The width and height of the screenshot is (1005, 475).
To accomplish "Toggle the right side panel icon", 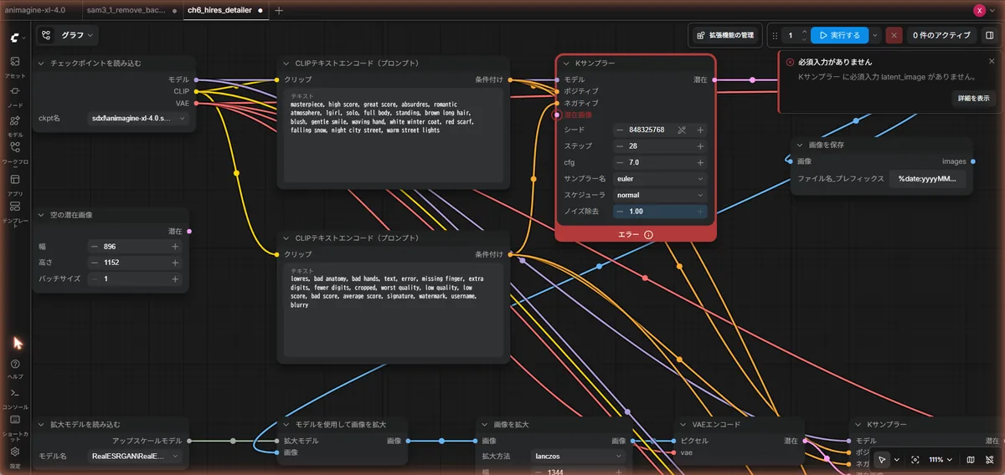I will [989, 35].
